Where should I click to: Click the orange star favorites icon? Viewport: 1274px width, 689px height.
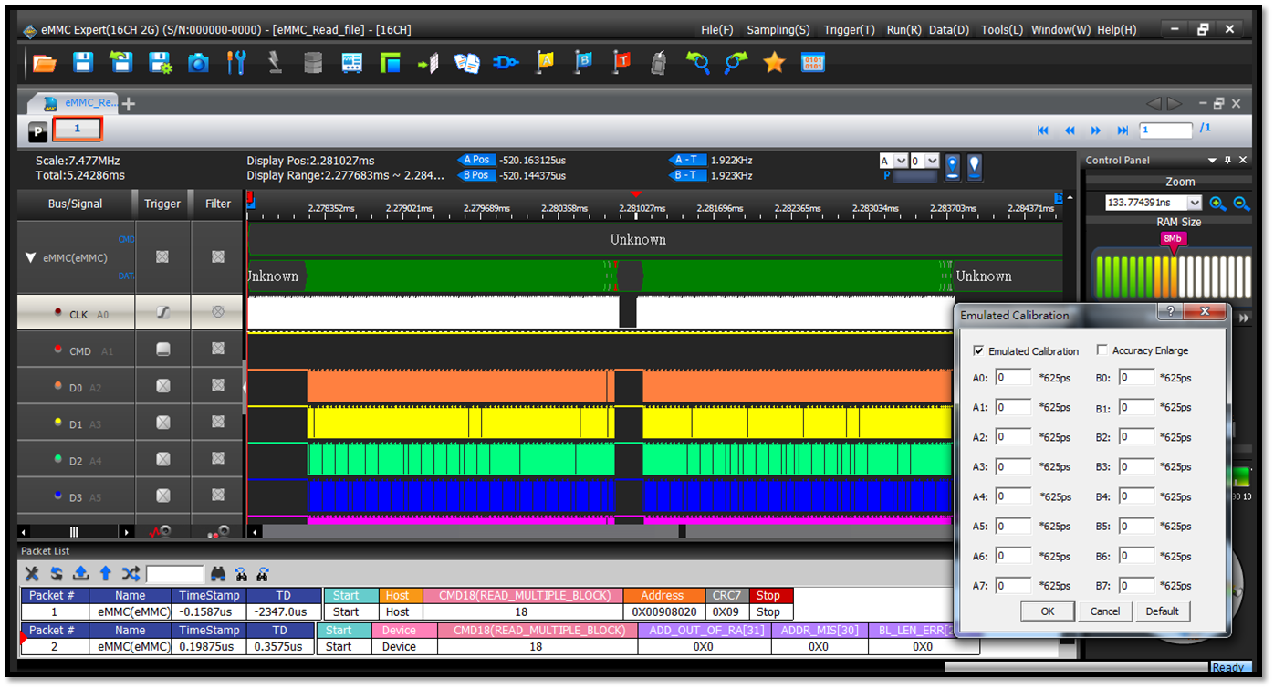pyautogui.click(x=775, y=63)
